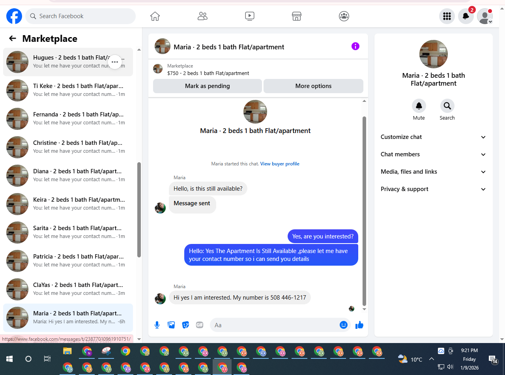Open the ClaYas conversation

pyautogui.click(x=68, y=289)
